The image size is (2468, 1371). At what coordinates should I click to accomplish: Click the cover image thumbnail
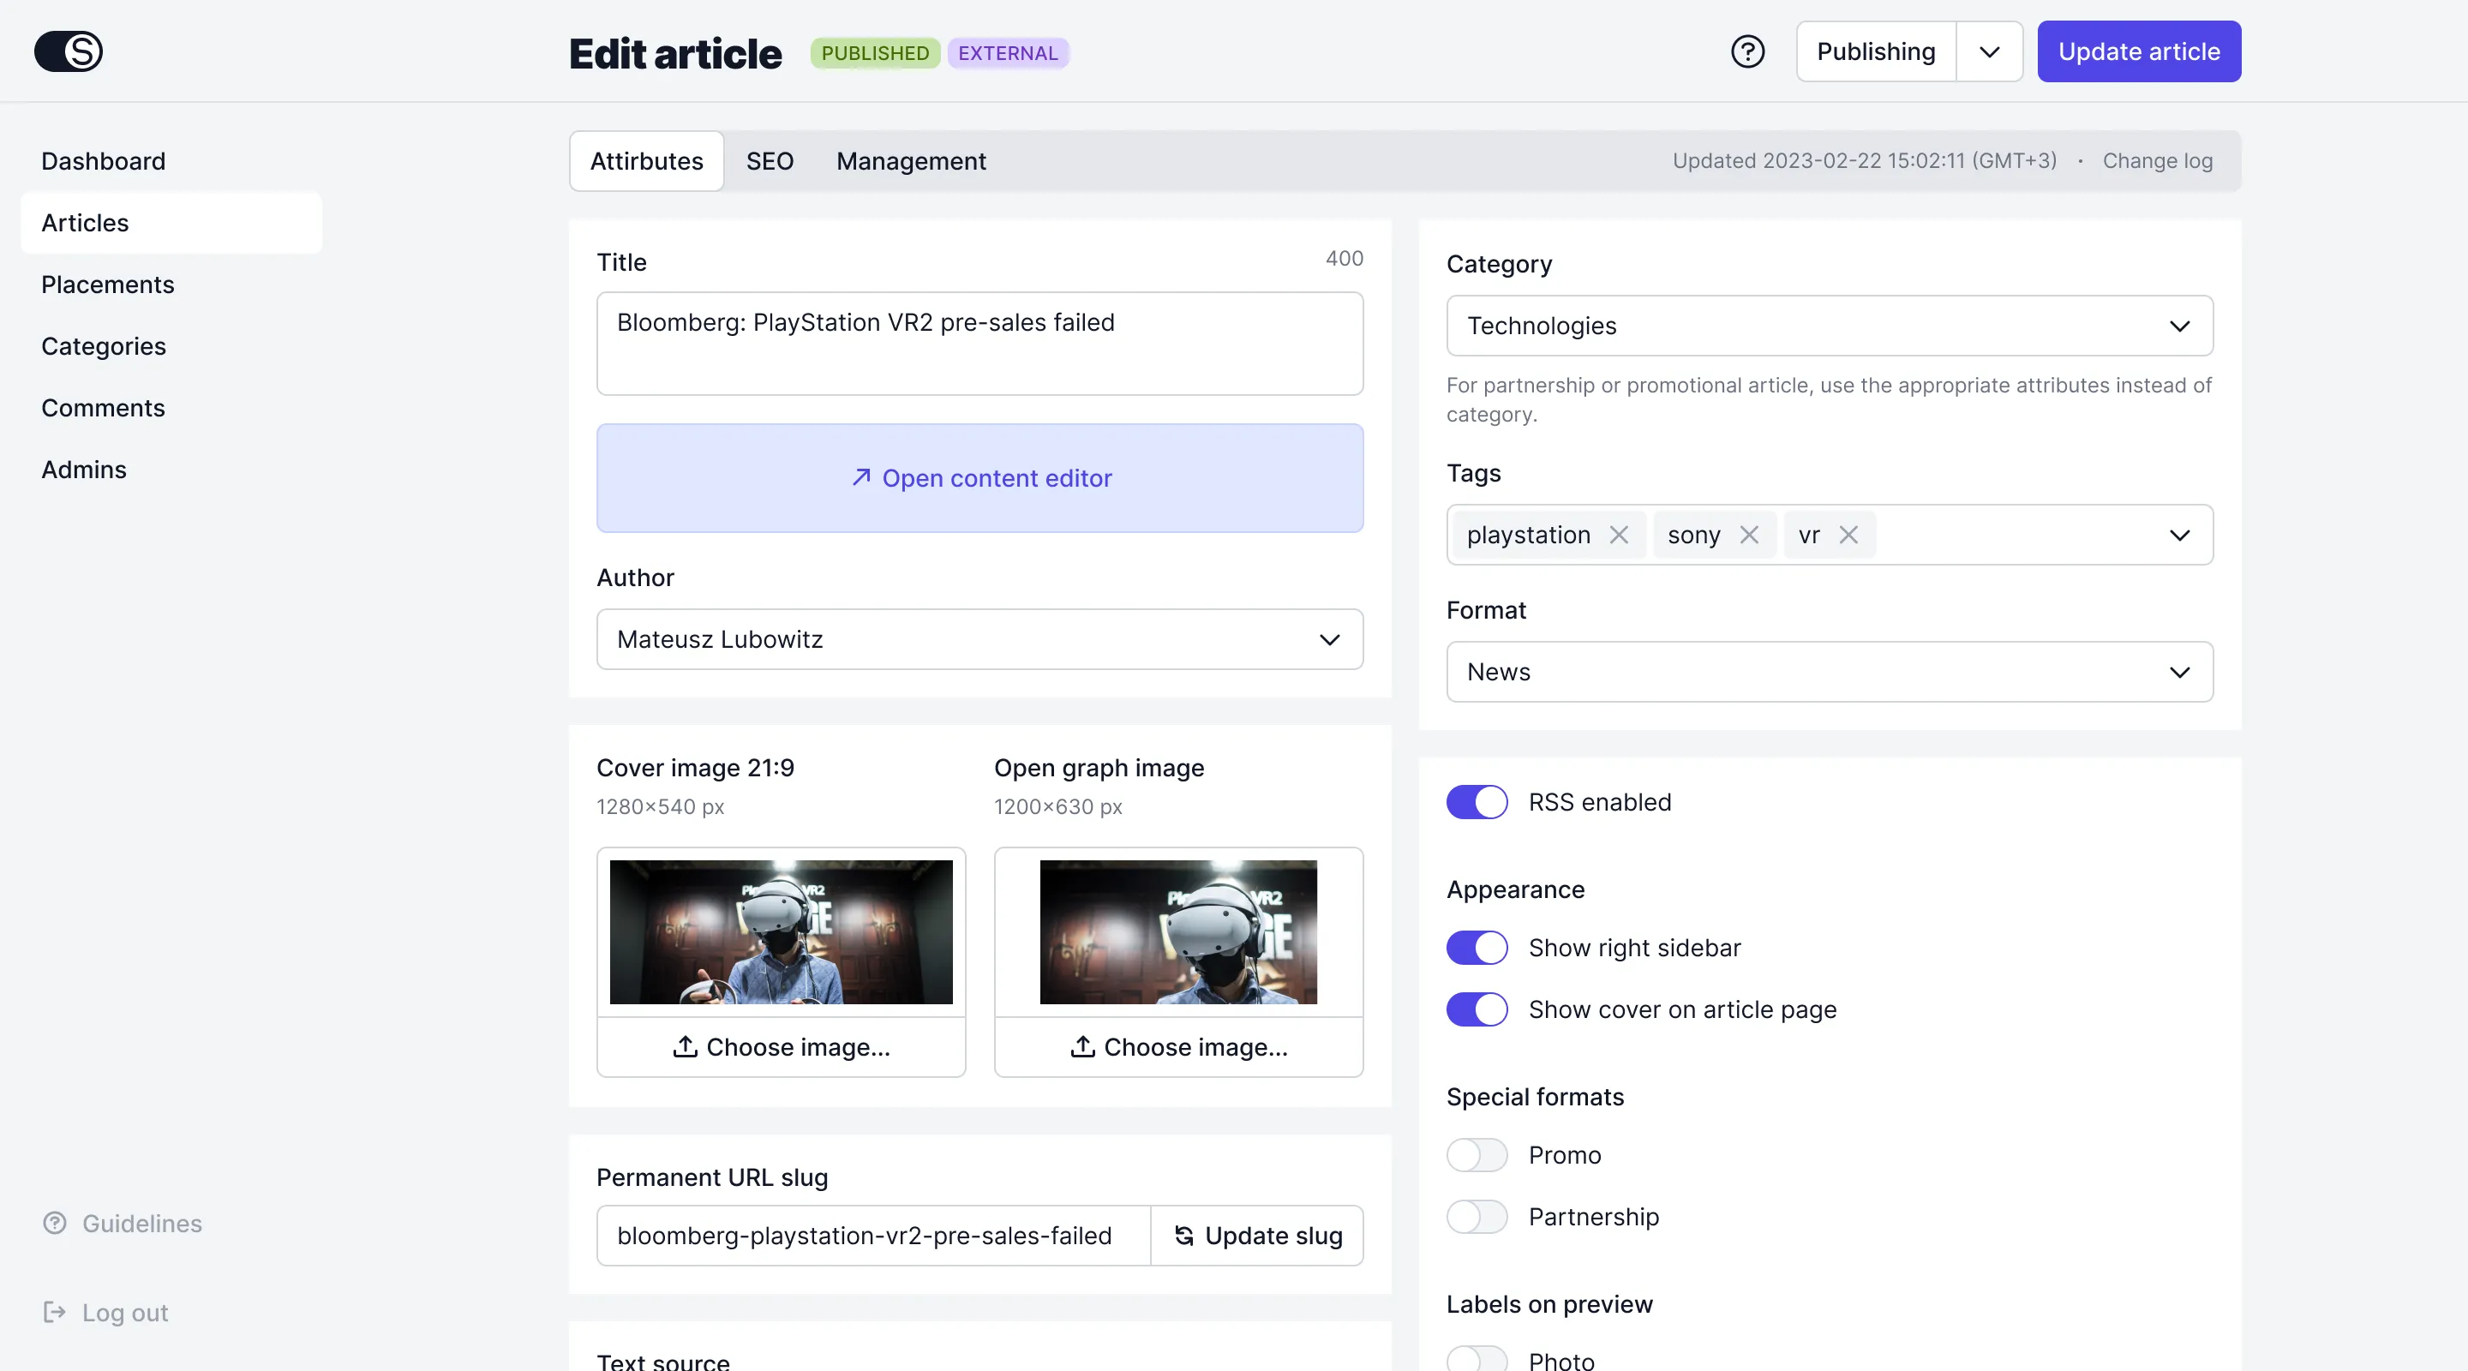(x=781, y=932)
